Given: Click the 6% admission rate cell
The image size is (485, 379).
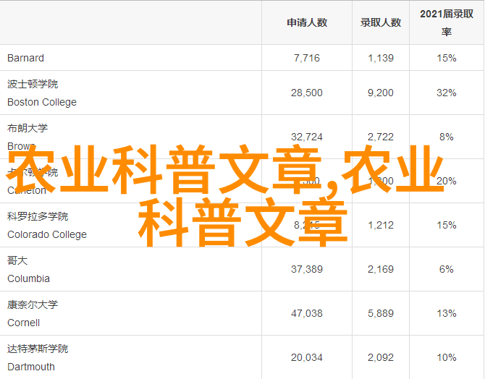Looking at the screenshot, I should click(447, 269).
